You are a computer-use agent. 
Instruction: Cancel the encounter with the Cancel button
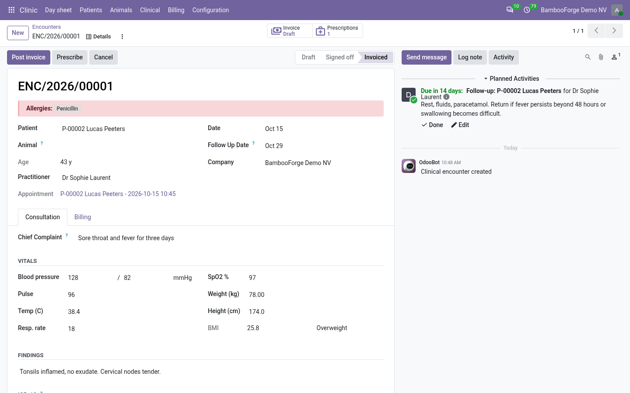click(x=103, y=57)
